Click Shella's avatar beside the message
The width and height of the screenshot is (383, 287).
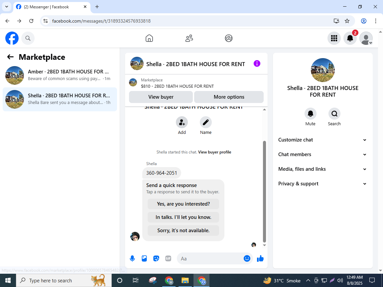tap(135, 237)
